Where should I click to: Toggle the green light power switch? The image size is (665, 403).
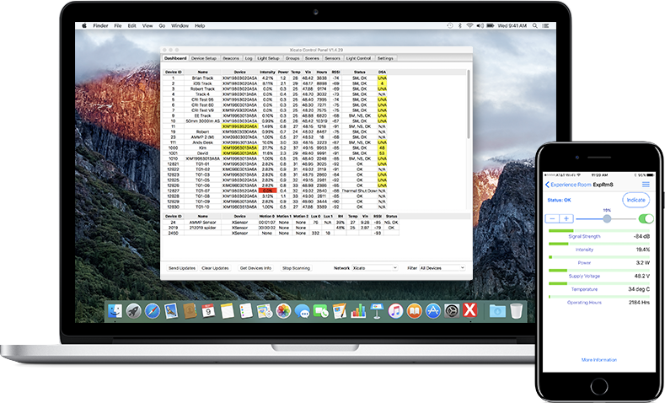click(646, 218)
